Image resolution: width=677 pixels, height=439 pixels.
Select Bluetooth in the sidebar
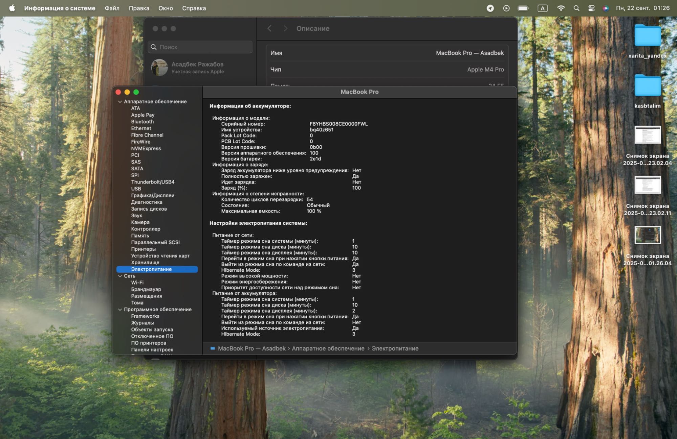[142, 122]
